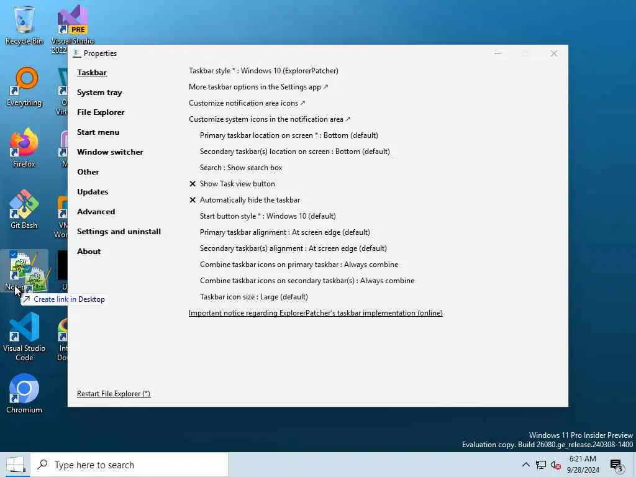Image resolution: width=636 pixels, height=477 pixels.
Task: Show hidden system tray icons chevron
Action: 525,465
